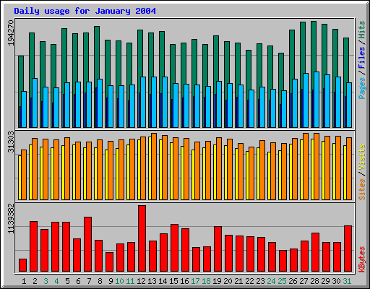370x289 pixels.
Task: Select the cyan Files bar for day 22
Action: [x=251, y=108]
